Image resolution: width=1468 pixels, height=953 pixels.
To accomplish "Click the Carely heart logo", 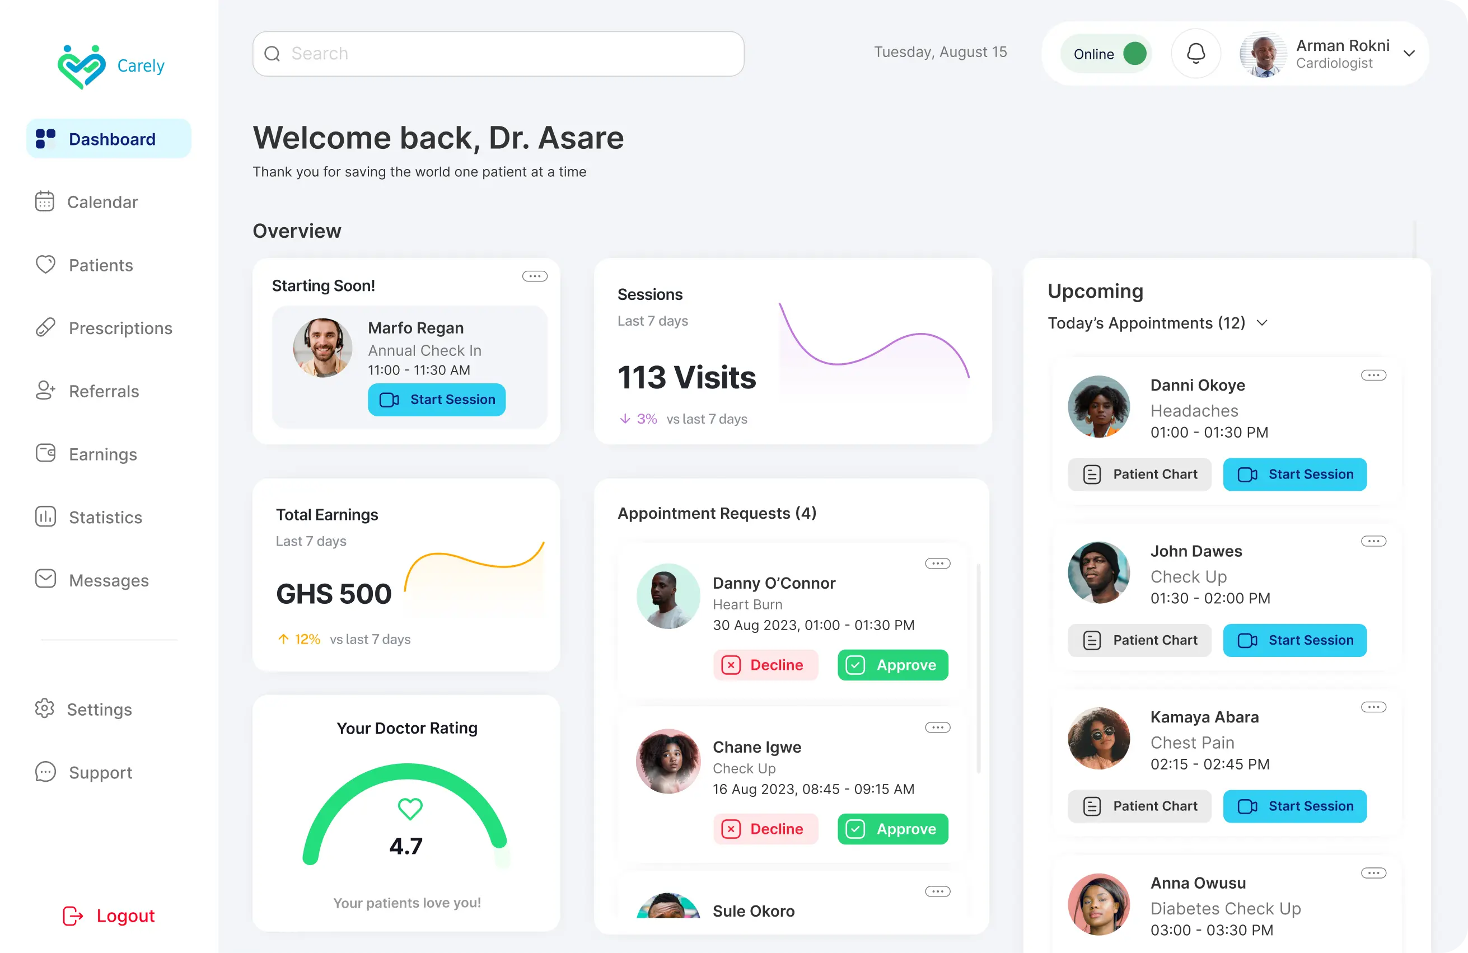I will [x=81, y=67].
